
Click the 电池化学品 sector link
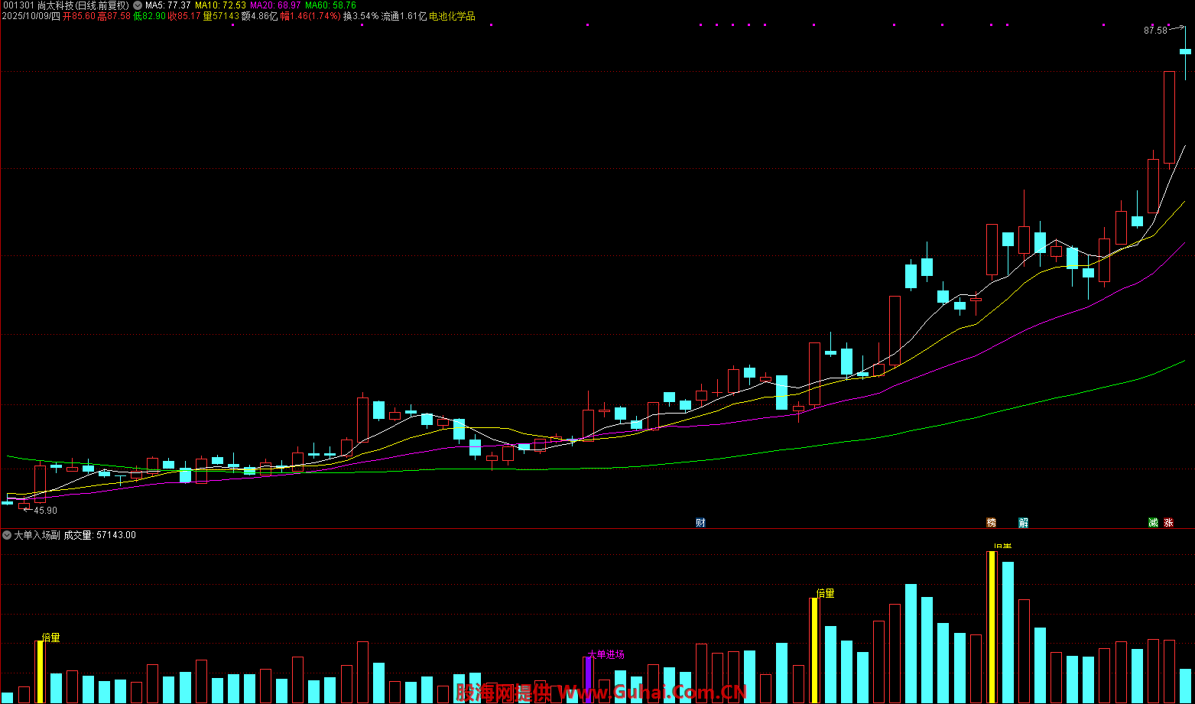[x=452, y=16]
